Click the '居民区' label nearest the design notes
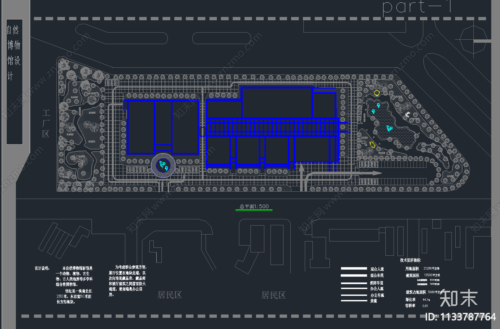 170,295
